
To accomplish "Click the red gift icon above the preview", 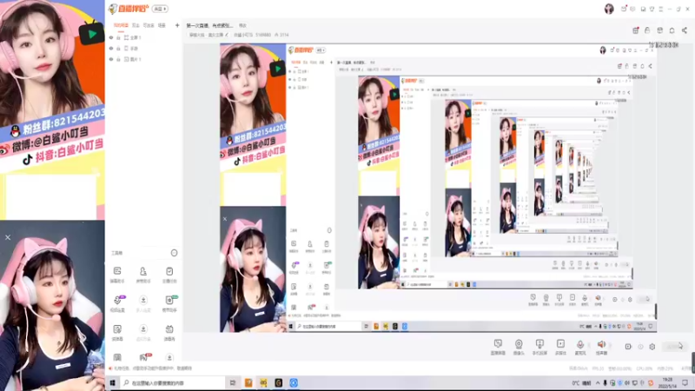I will (636, 30).
